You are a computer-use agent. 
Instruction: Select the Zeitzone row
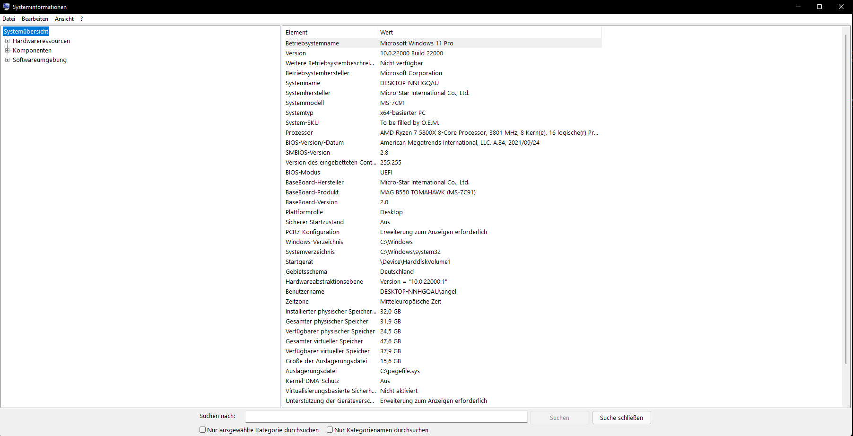point(442,301)
